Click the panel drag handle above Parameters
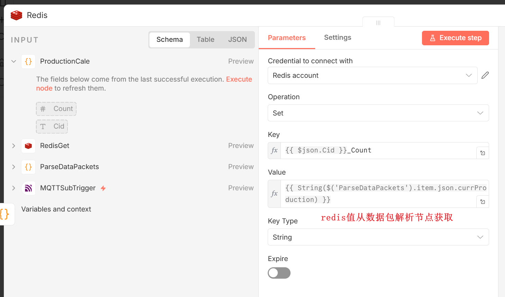This screenshot has height=297, width=505. pyautogui.click(x=378, y=22)
